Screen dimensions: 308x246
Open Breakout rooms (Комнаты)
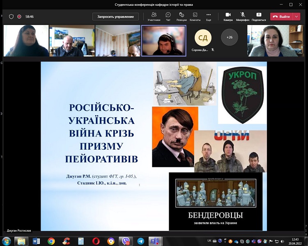195,17
